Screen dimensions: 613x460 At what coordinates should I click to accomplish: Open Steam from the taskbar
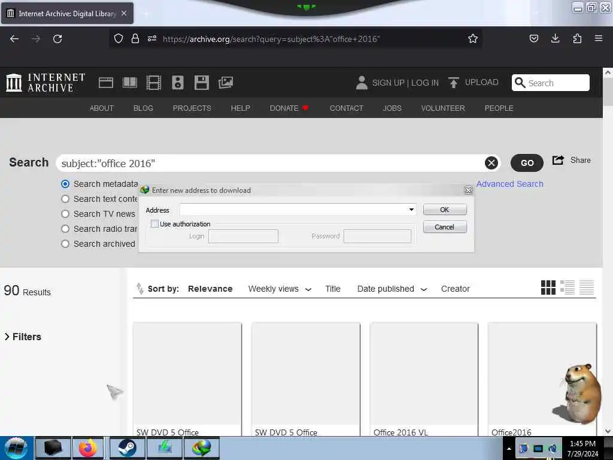click(127, 448)
